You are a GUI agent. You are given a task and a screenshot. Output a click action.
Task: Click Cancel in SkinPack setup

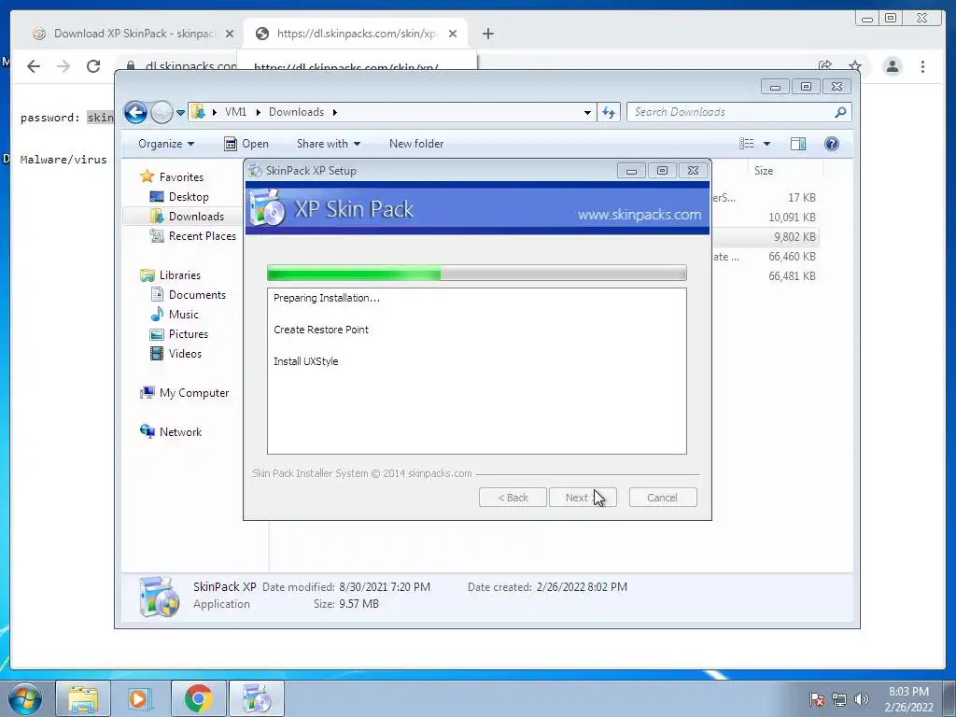point(663,498)
